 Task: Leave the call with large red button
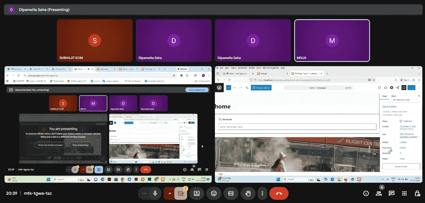coord(279,193)
